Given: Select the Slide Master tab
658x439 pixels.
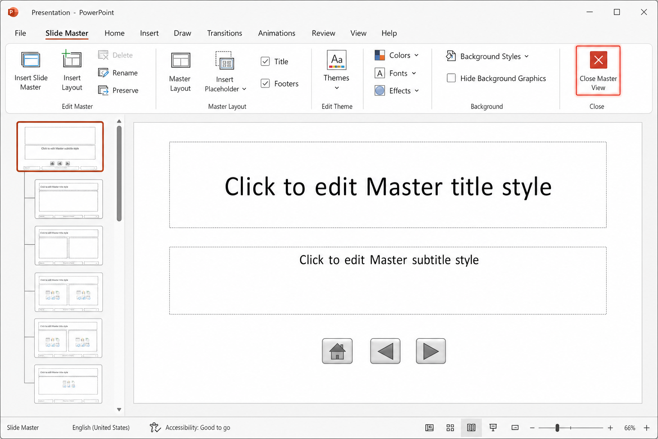Looking at the screenshot, I should click(67, 33).
